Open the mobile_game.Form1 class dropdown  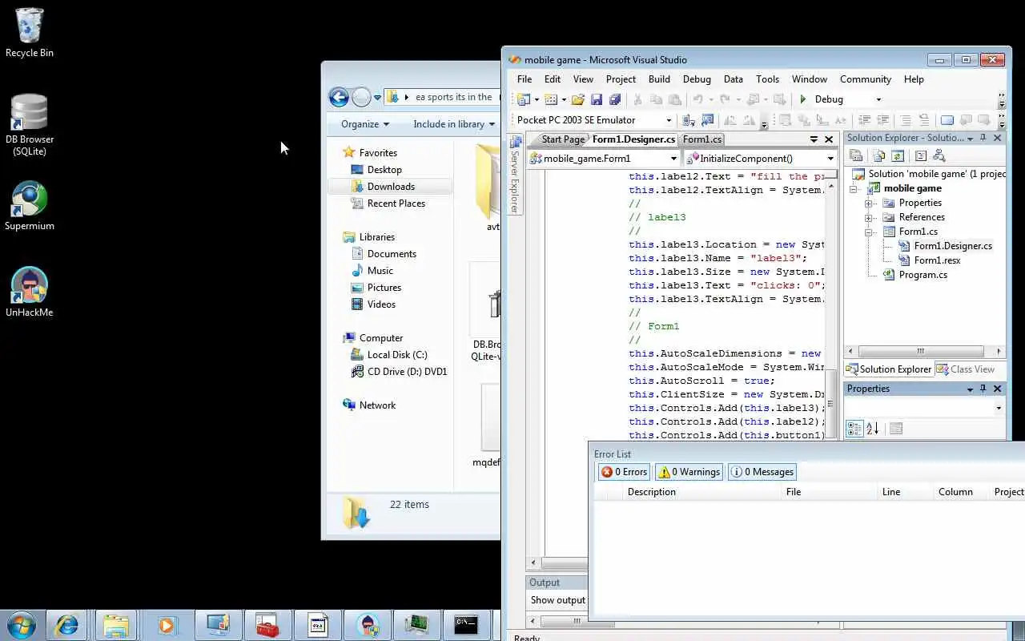point(673,159)
